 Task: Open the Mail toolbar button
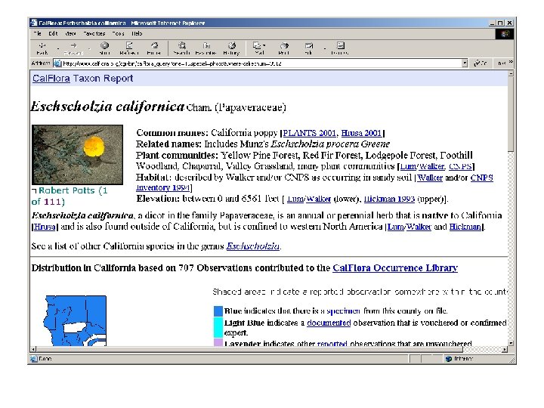click(258, 48)
